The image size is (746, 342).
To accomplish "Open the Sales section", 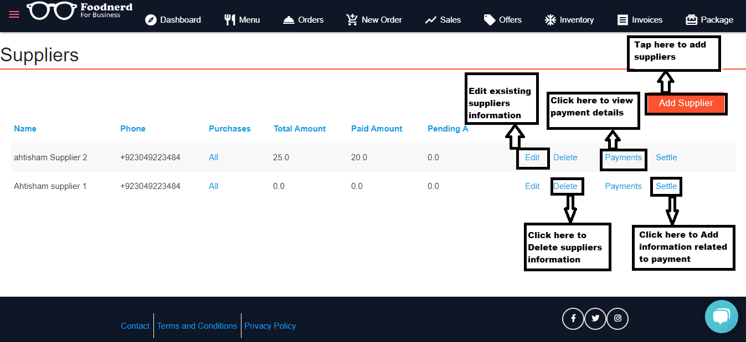I will point(443,20).
